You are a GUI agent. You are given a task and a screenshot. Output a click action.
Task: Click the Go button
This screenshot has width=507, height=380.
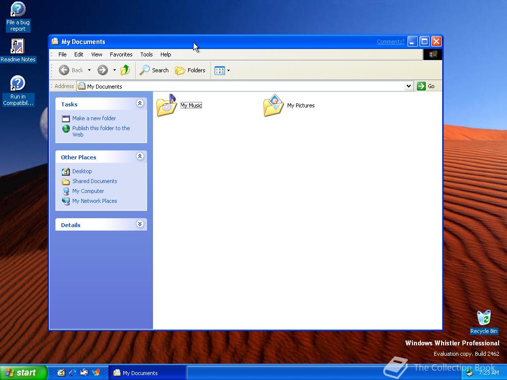click(426, 86)
